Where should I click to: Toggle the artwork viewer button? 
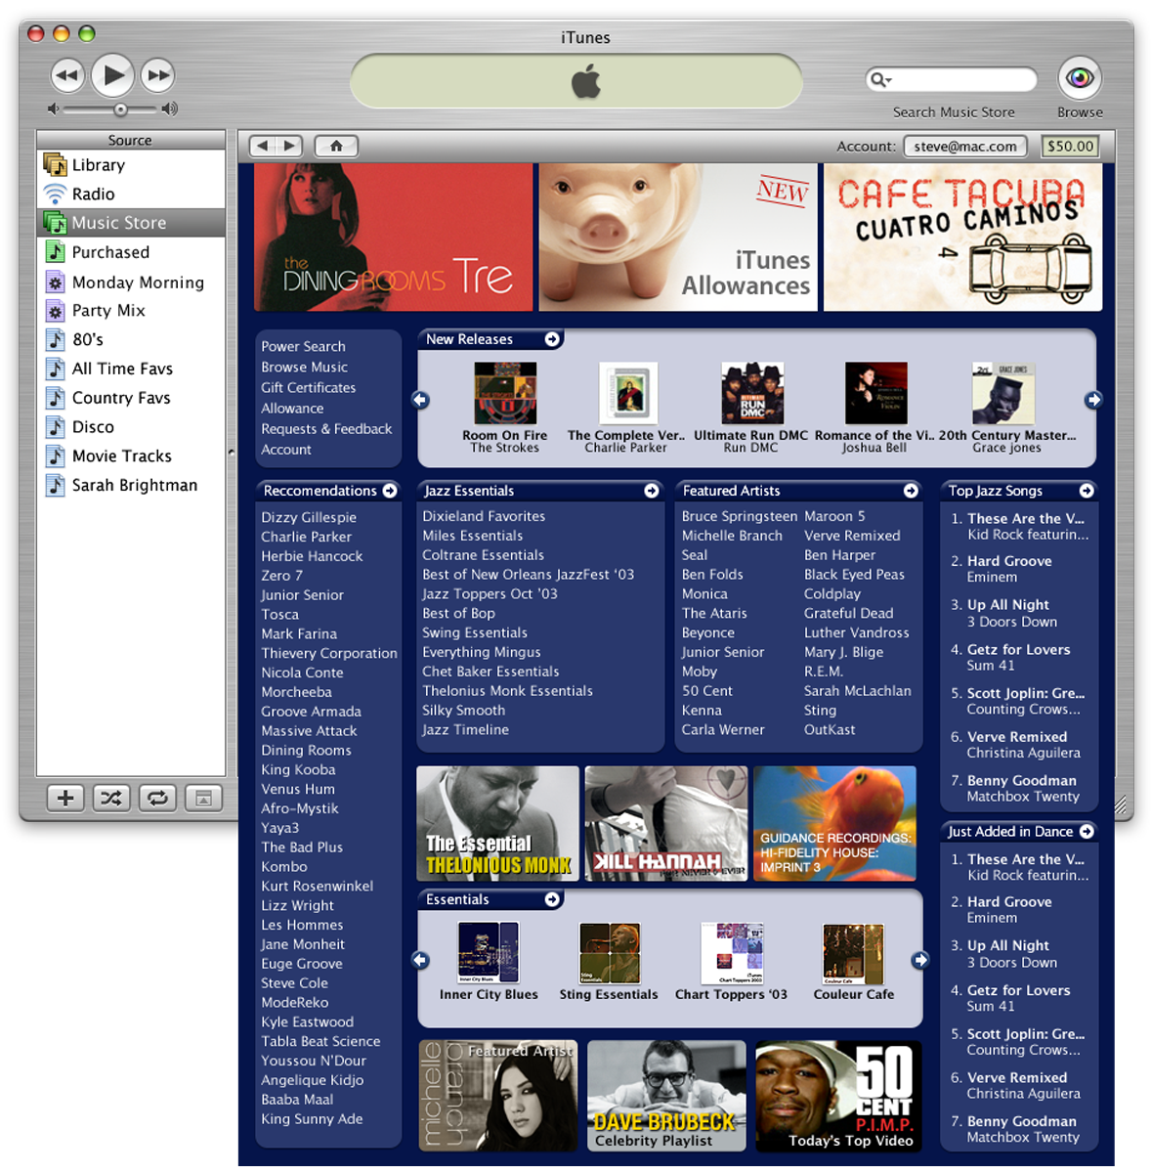[x=203, y=798]
